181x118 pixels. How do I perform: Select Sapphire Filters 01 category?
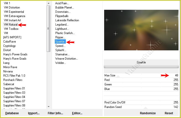tap(14, 88)
